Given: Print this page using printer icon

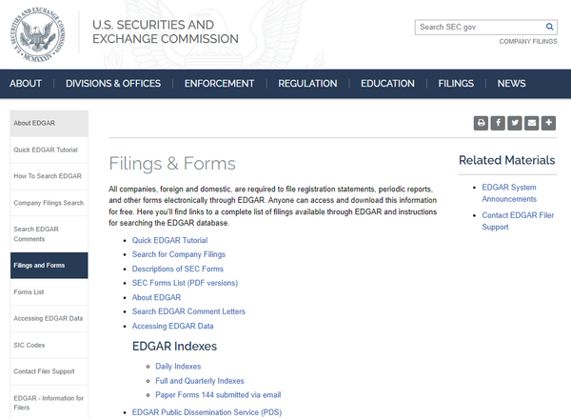Looking at the screenshot, I should [x=481, y=123].
